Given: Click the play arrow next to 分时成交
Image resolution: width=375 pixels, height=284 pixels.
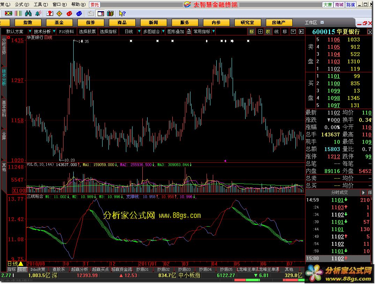Looking at the screenshot, I should [363, 192].
